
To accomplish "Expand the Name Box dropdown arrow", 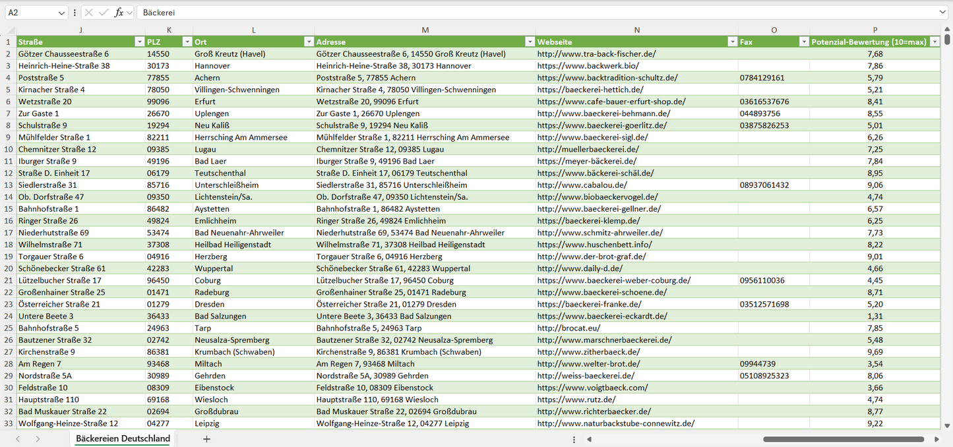I will [x=62, y=13].
